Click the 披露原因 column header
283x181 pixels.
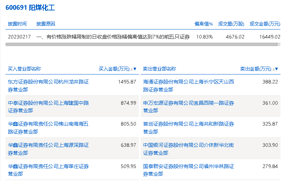45,24
